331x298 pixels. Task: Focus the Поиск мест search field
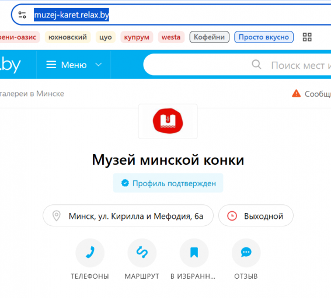pos(237,65)
